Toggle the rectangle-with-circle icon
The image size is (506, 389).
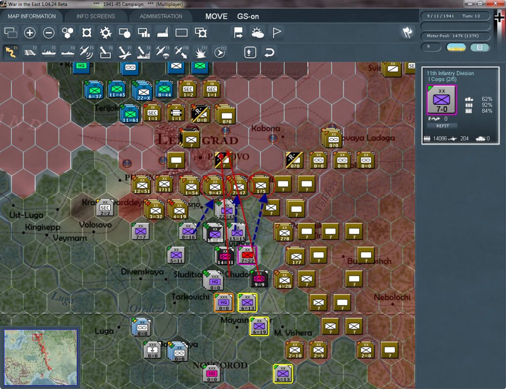[125, 33]
